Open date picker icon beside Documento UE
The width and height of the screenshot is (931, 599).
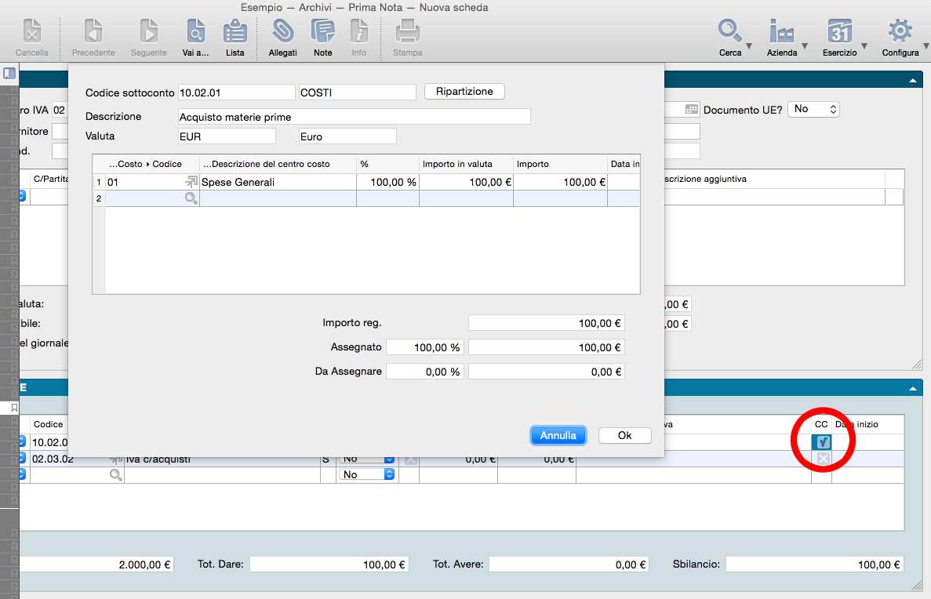pos(691,110)
